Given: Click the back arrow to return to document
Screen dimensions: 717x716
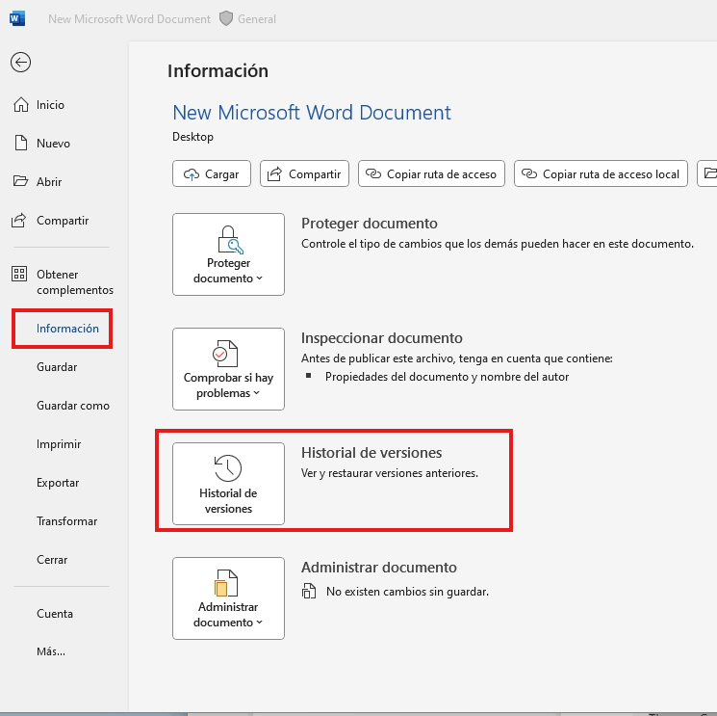Looking at the screenshot, I should [x=20, y=63].
